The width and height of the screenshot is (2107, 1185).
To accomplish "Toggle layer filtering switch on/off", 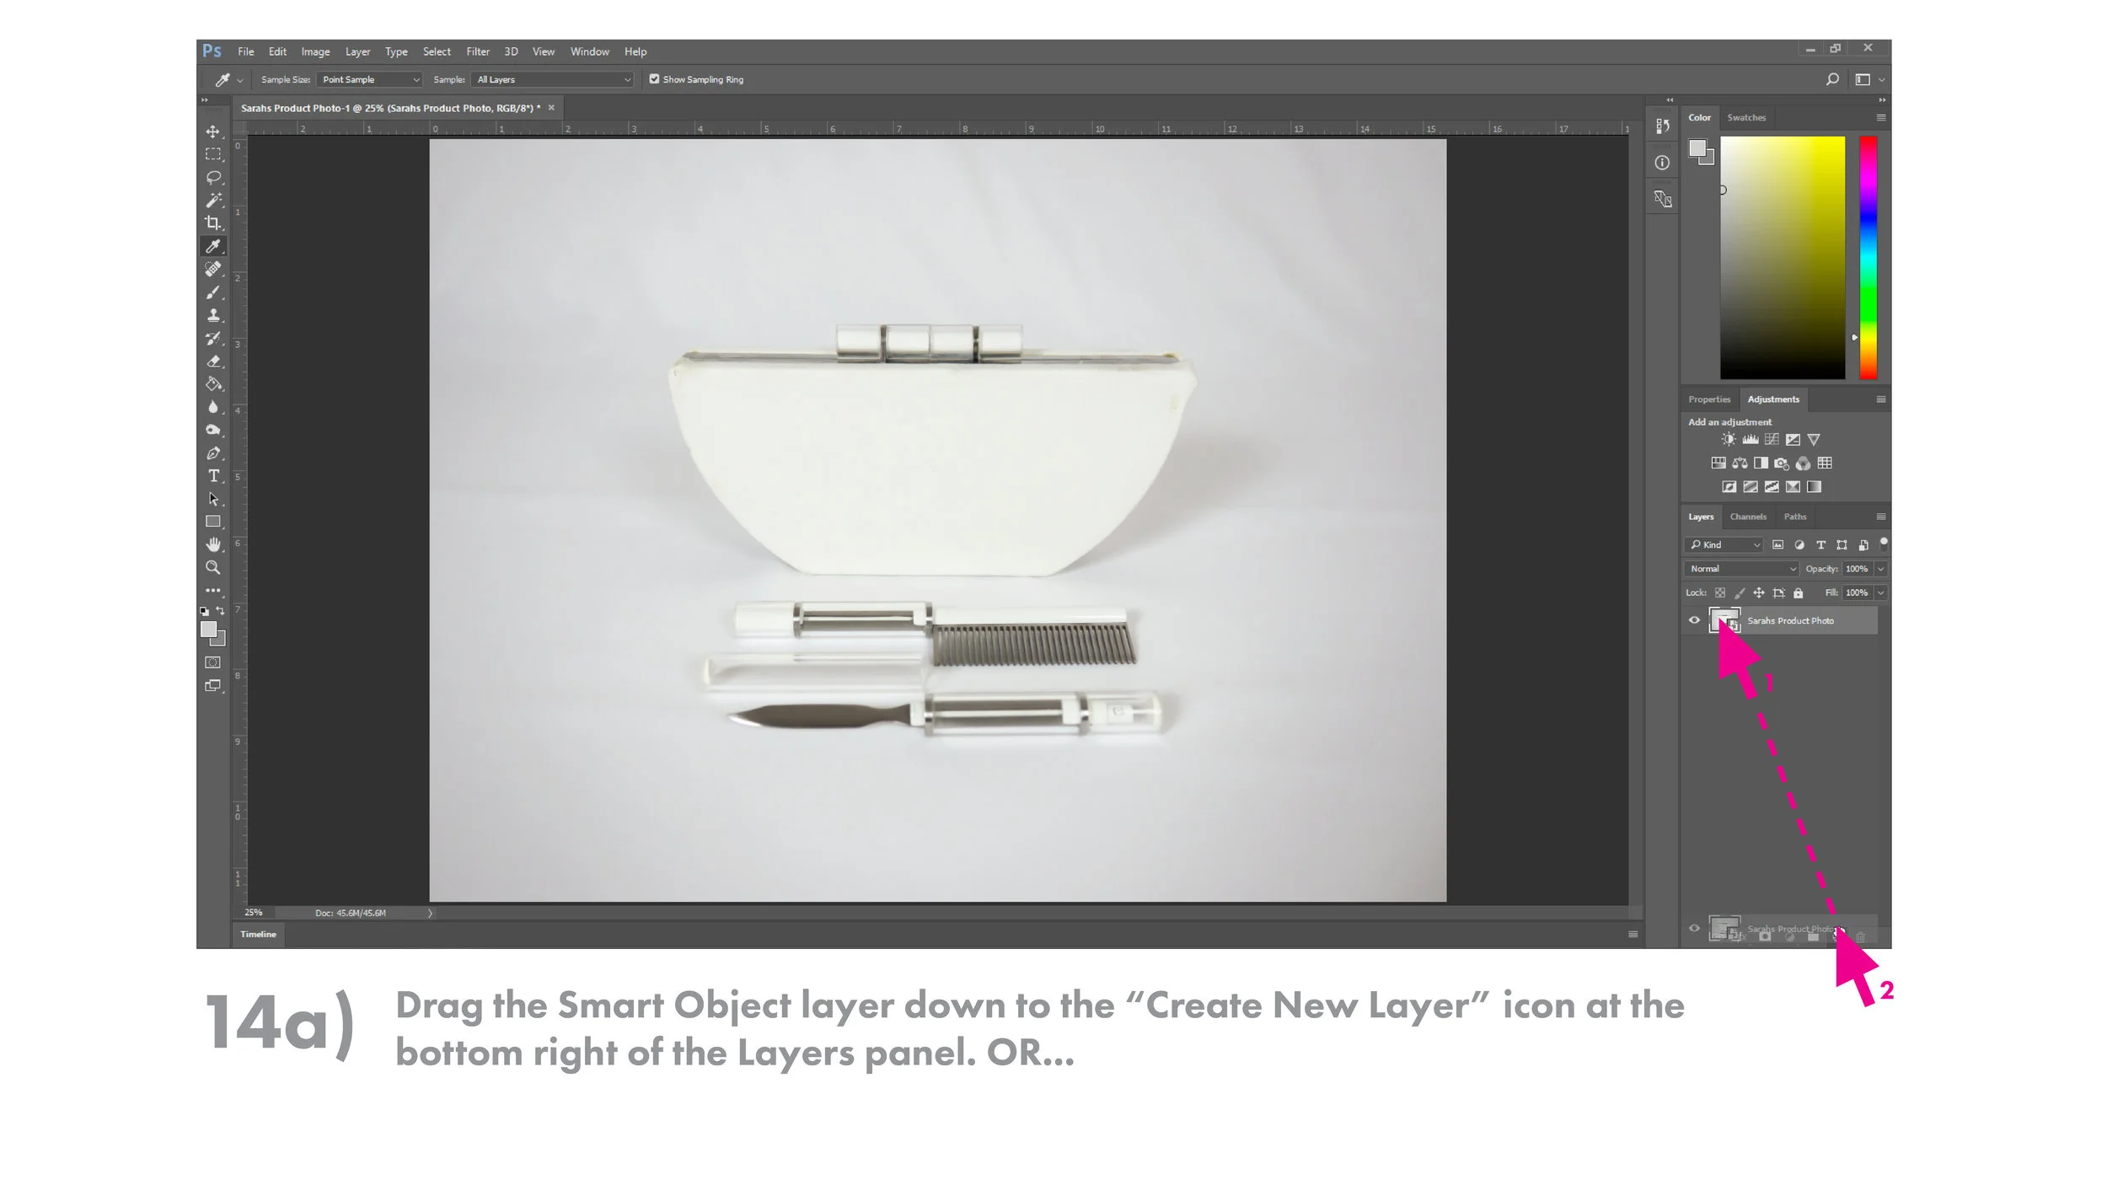I will pyautogui.click(x=1884, y=543).
